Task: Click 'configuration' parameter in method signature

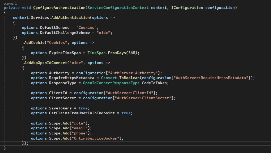Action: tap(220, 8)
